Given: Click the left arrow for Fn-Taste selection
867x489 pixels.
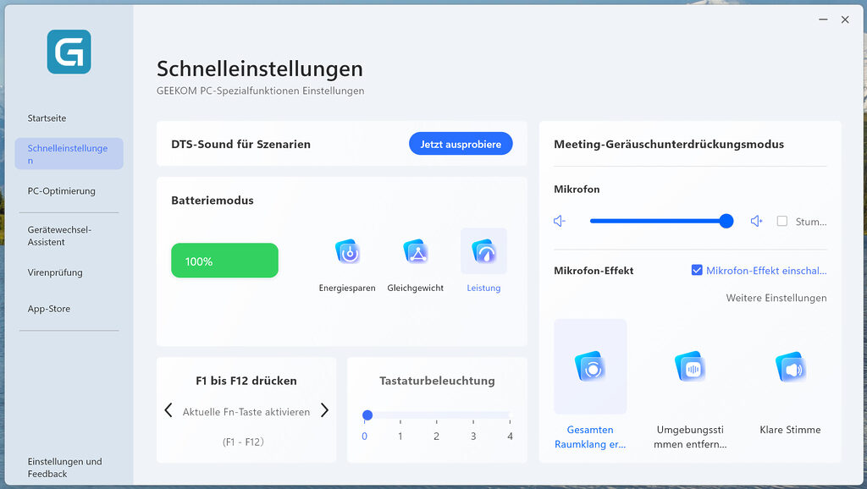Looking at the screenshot, I should (168, 409).
